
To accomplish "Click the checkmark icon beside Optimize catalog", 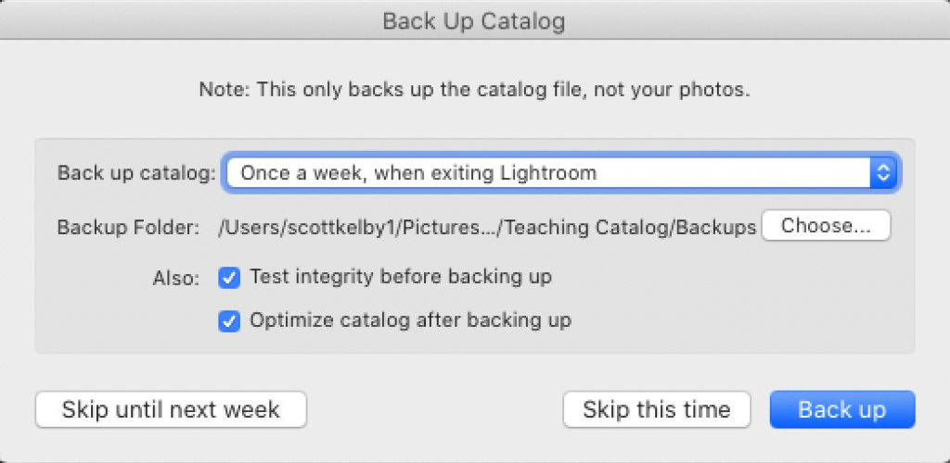I will point(229,321).
